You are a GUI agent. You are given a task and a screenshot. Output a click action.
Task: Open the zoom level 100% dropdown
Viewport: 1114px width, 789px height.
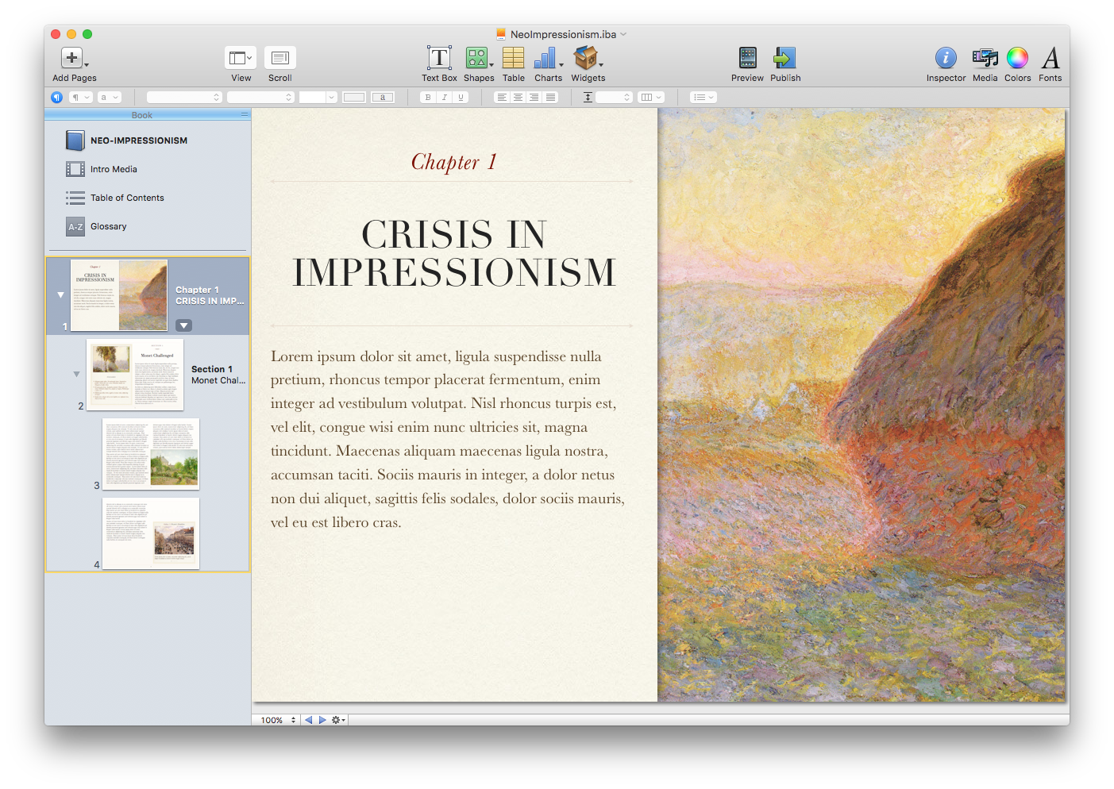(278, 720)
